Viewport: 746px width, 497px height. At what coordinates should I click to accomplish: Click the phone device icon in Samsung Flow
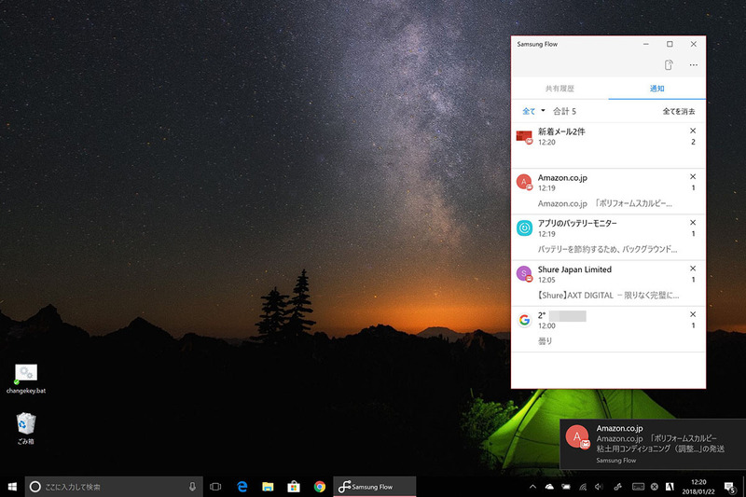[x=669, y=64]
